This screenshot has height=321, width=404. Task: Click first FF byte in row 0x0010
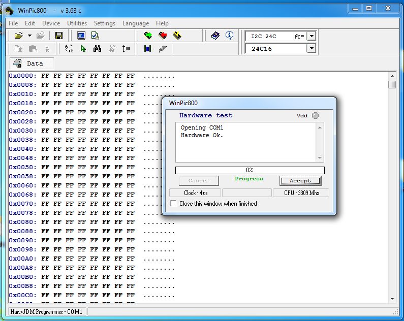pyautogui.click(x=45, y=94)
